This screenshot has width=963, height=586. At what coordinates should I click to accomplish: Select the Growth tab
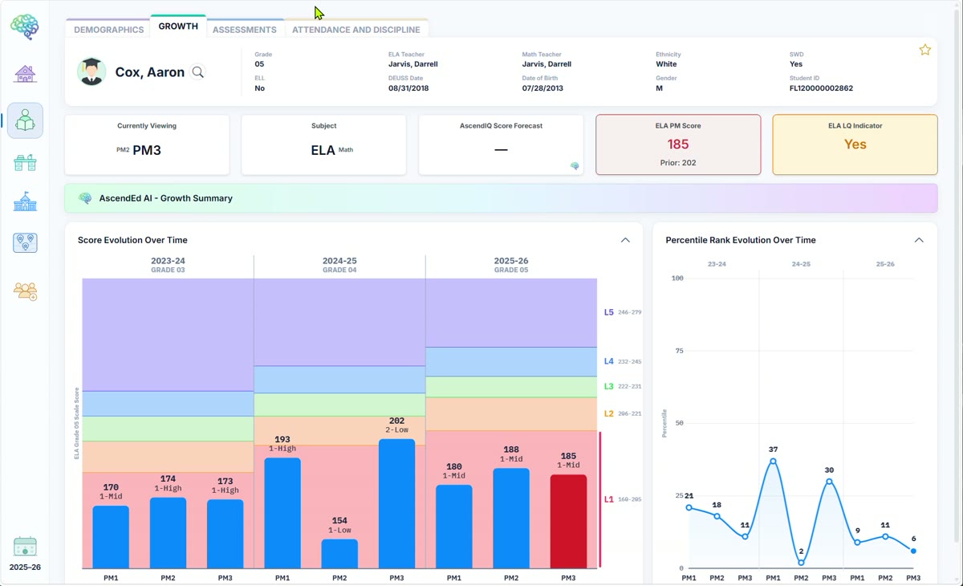tap(178, 26)
